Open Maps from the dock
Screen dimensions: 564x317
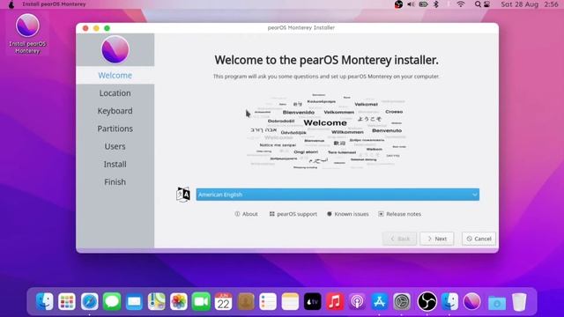[157, 301]
